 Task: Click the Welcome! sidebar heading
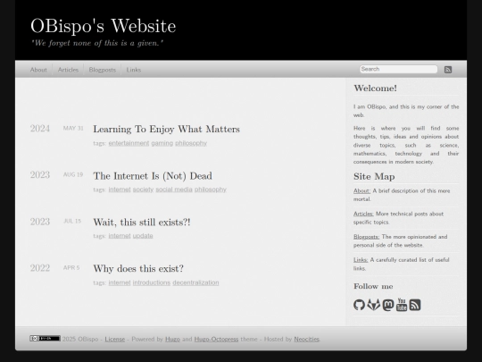click(375, 88)
